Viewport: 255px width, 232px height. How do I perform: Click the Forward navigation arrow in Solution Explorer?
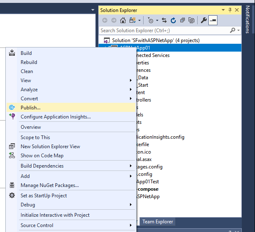point(114,20)
